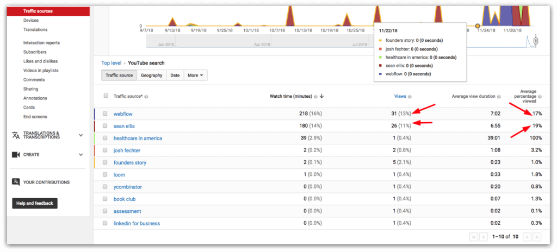Select the Geography tab
The height and width of the screenshot is (252, 557).
pos(152,75)
